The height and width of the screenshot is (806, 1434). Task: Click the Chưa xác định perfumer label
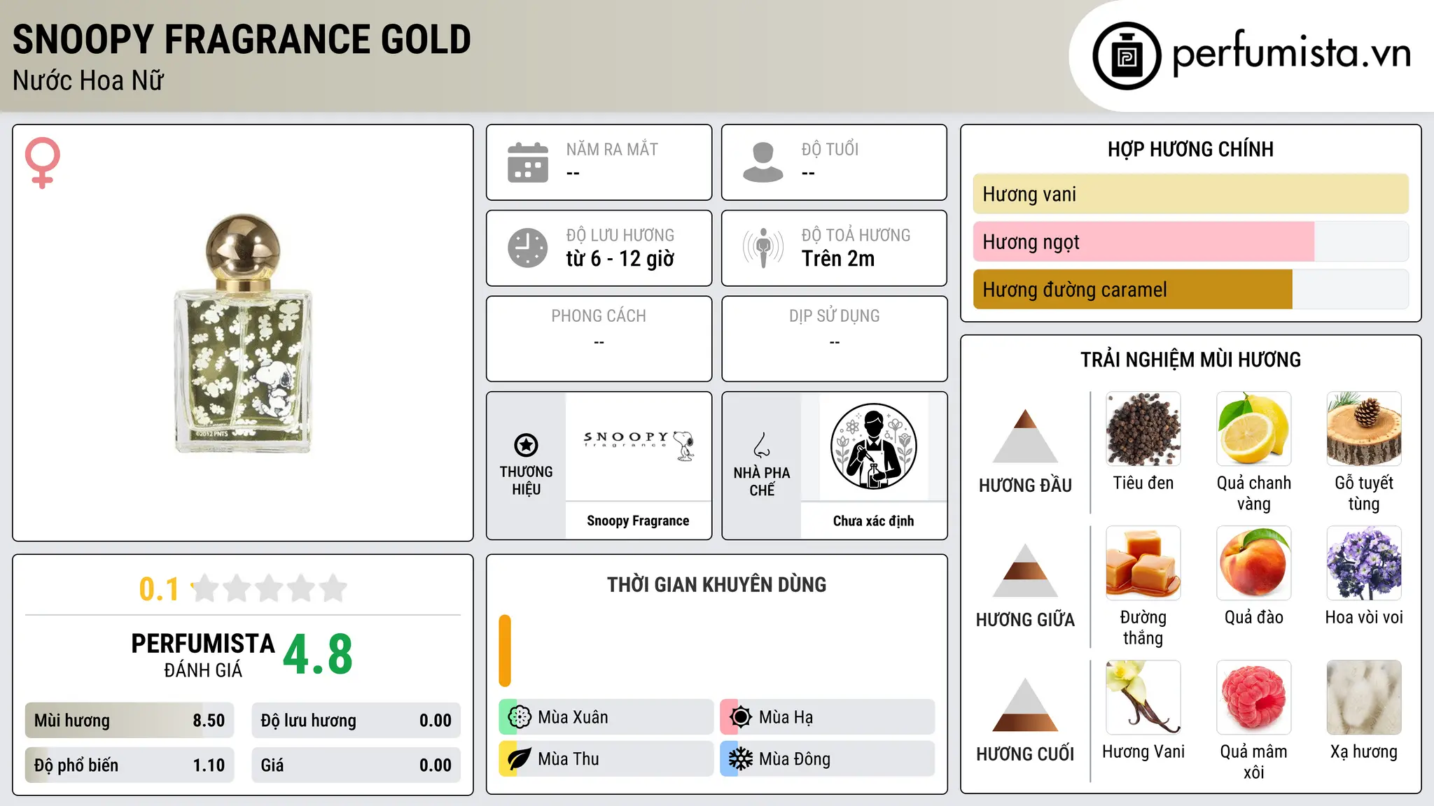(873, 521)
